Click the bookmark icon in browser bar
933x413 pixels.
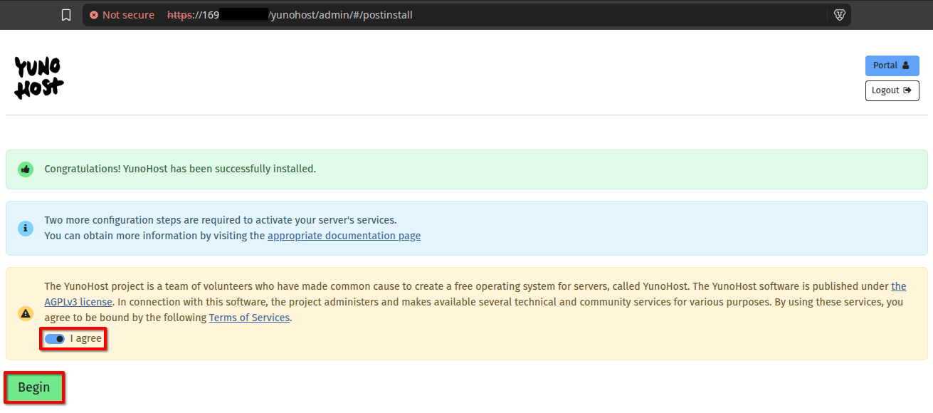click(x=66, y=15)
